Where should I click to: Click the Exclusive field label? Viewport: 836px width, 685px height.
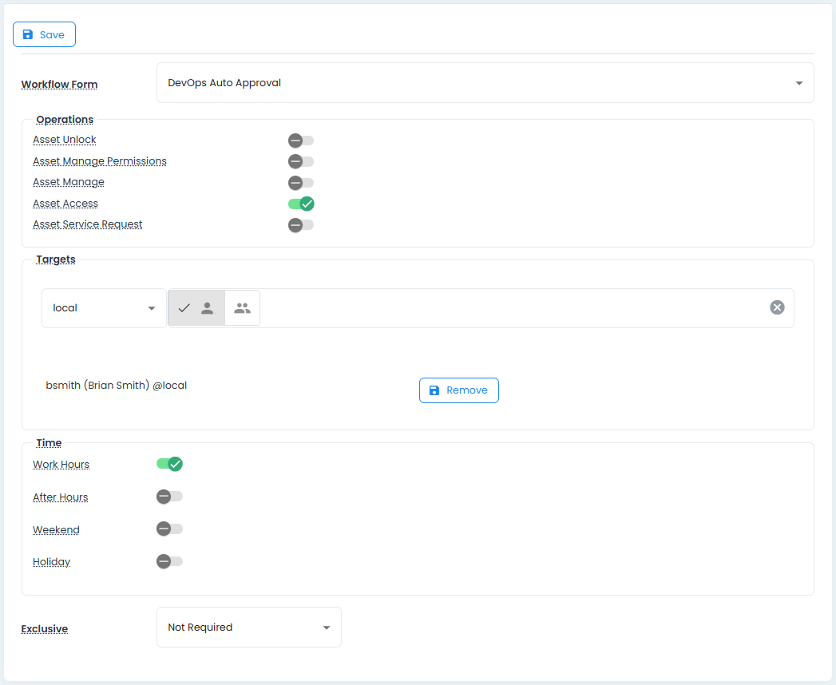pyautogui.click(x=44, y=629)
